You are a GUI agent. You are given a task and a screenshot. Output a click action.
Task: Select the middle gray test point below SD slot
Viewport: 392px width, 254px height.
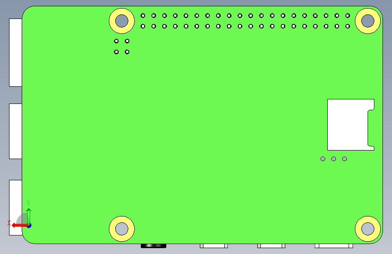pyautogui.click(x=334, y=159)
